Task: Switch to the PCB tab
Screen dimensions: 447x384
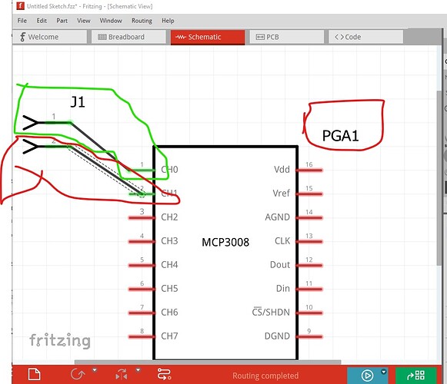Action: pos(287,37)
